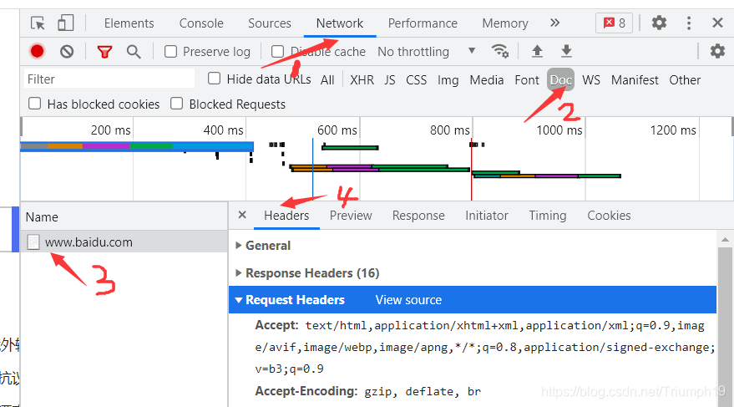734x407 pixels.
Task: Expand Response Headers (16) section
Action: point(238,272)
